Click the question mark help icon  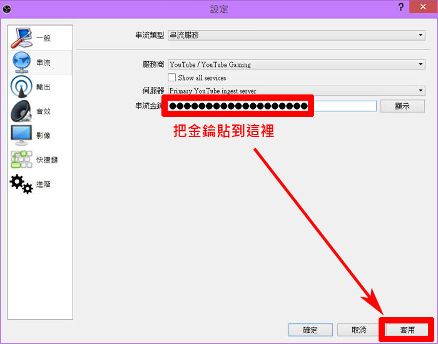401,7
